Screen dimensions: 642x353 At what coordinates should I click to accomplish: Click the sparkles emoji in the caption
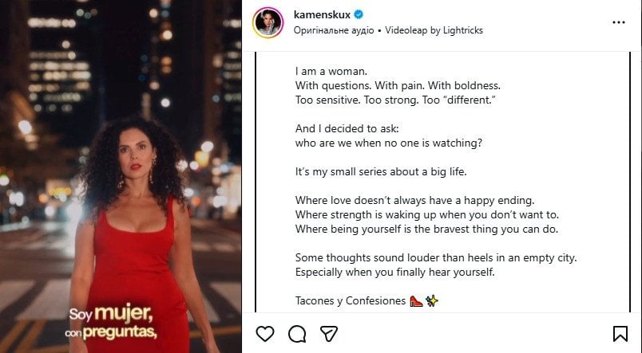pyautogui.click(x=432, y=301)
